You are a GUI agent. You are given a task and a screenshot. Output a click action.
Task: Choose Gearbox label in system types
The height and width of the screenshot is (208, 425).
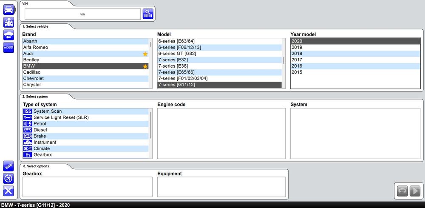point(43,155)
